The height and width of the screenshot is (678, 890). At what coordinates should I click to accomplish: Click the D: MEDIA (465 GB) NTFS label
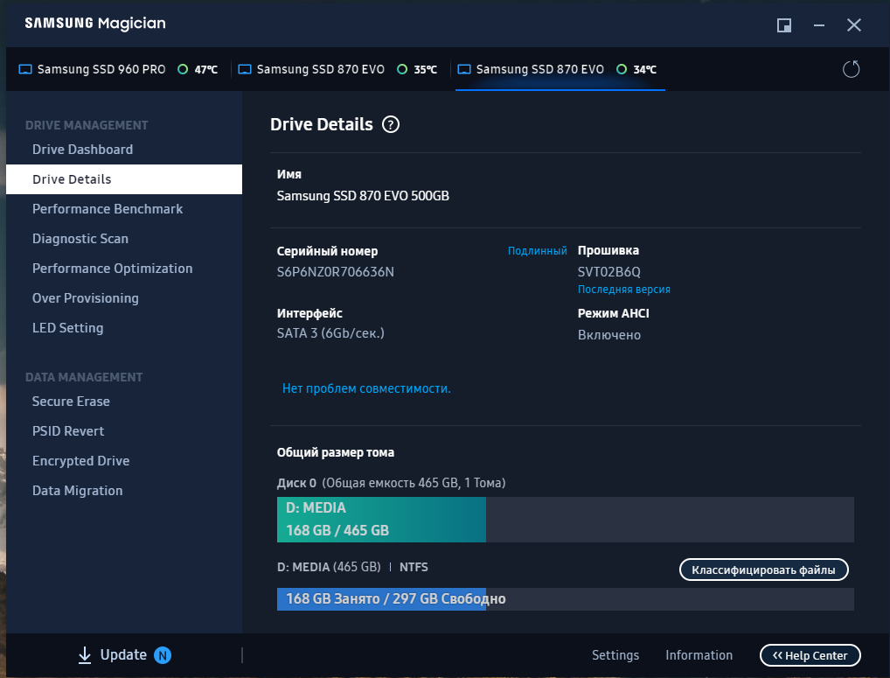pyautogui.click(x=352, y=567)
